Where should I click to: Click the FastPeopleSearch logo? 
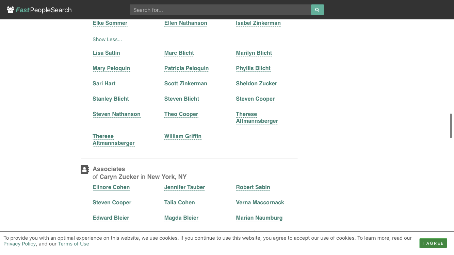pos(39,10)
